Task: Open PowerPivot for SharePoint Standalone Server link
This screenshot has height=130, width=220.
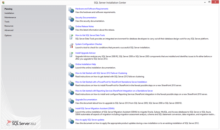Action: [x=111, y=82]
